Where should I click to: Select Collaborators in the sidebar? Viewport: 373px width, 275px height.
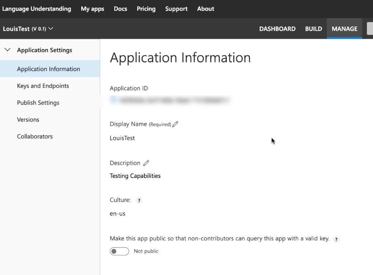coord(35,136)
